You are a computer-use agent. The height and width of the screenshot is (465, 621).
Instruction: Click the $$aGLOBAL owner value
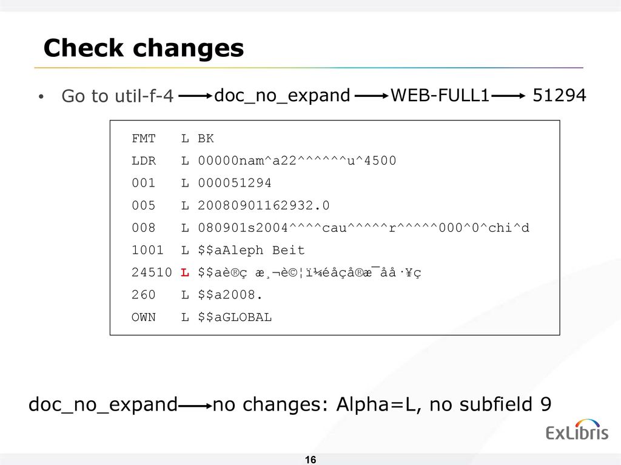pos(235,317)
